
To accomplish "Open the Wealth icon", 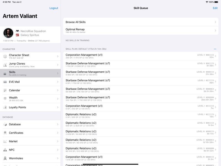I will click(5, 99).
